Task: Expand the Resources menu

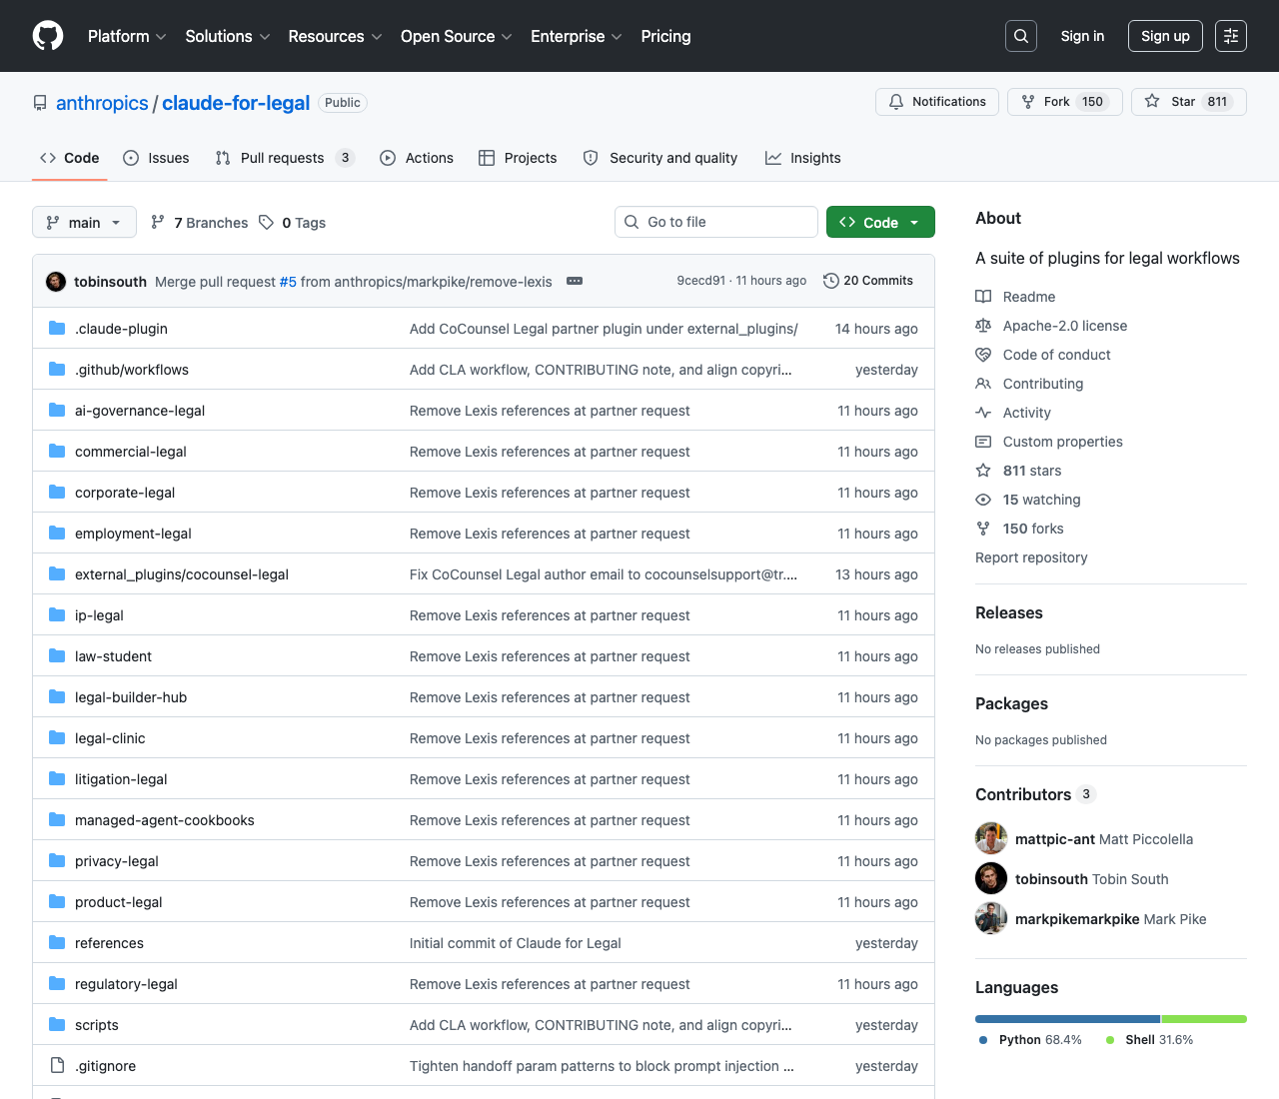Action: (335, 36)
